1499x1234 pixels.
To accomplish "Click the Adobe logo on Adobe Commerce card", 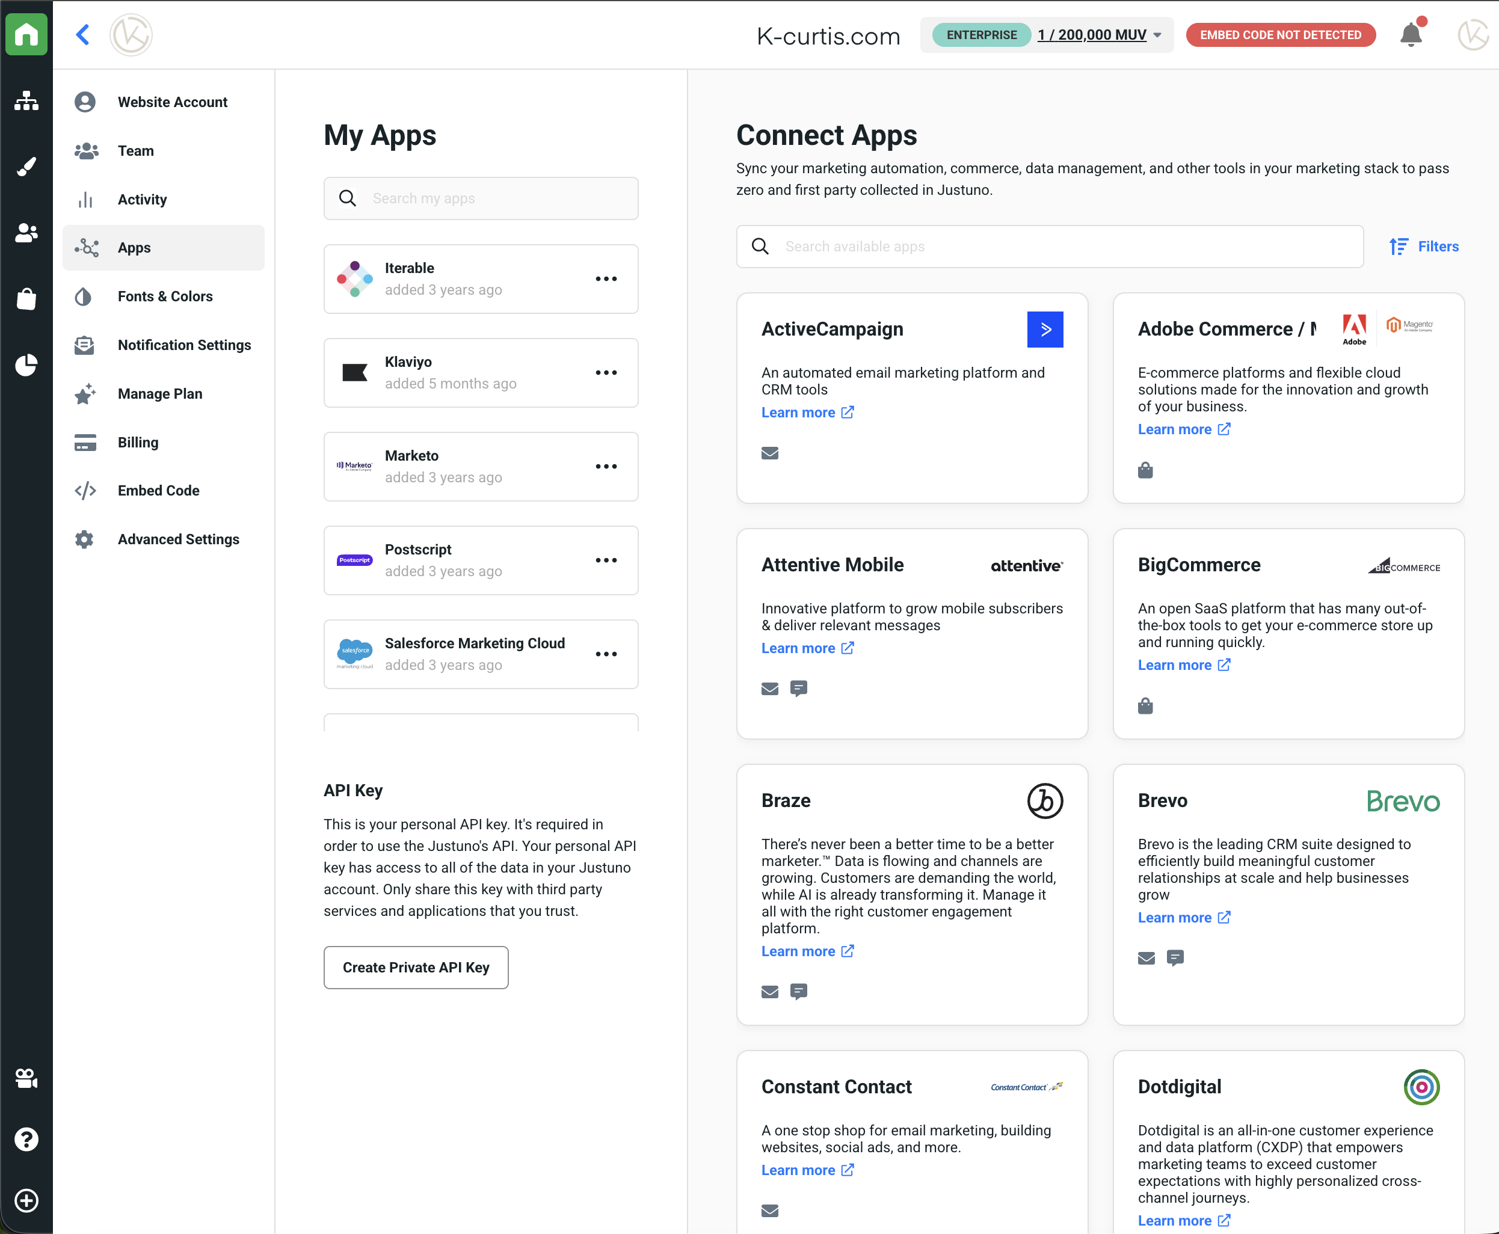I will (x=1354, y=329).
